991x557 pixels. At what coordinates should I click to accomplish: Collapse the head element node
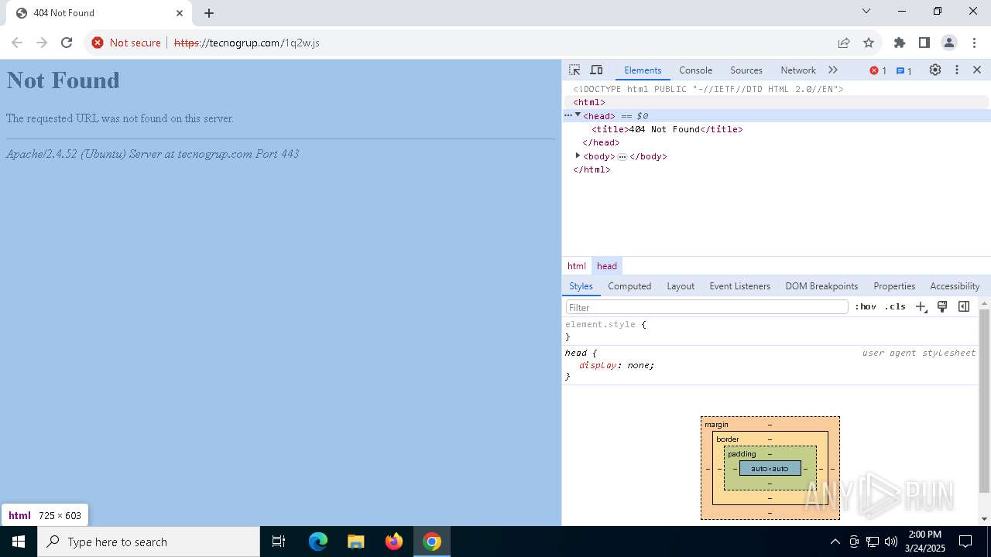578,115
